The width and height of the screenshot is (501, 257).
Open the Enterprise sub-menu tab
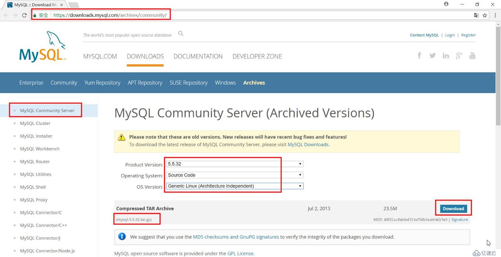[31, 83]
